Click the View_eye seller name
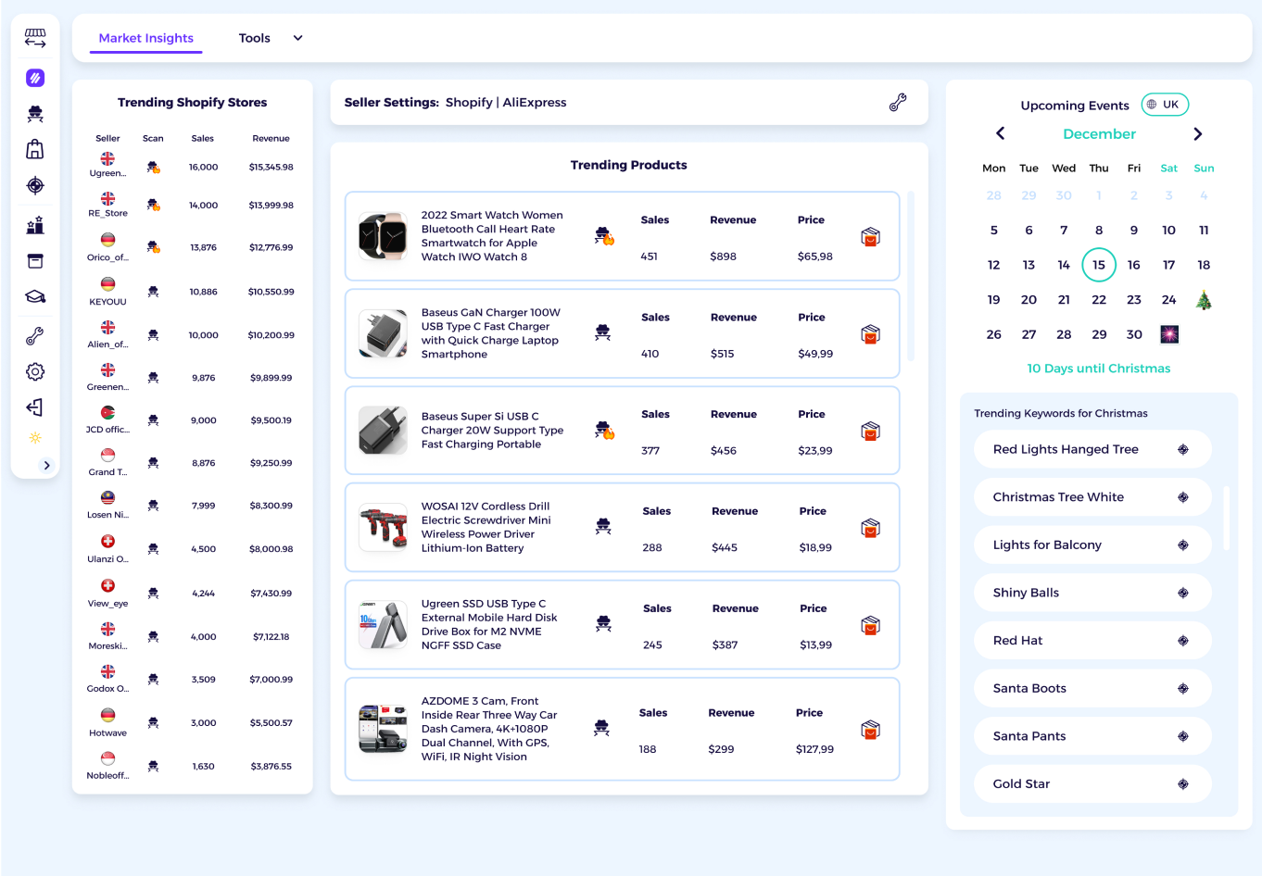This screenshot has height=876, width=1262. [x=107, y=604]
